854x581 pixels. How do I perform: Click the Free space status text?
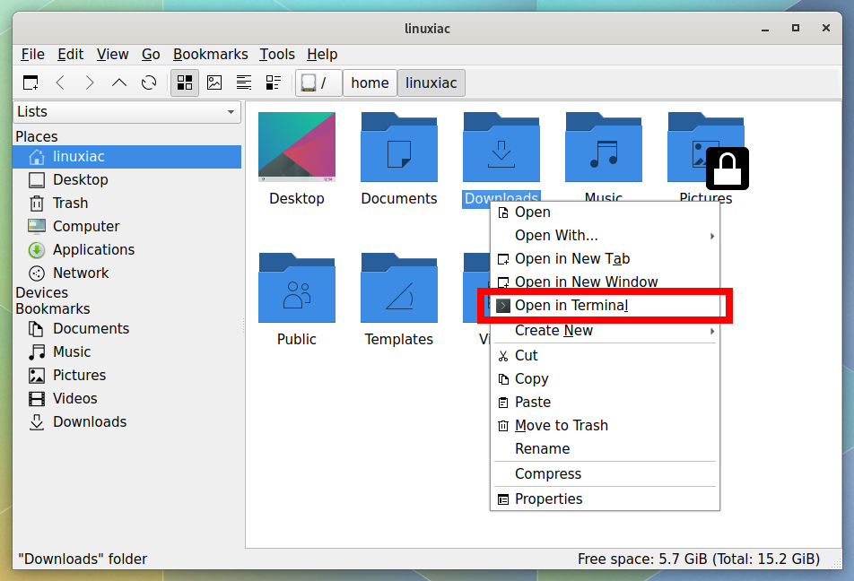click(699, 559)
